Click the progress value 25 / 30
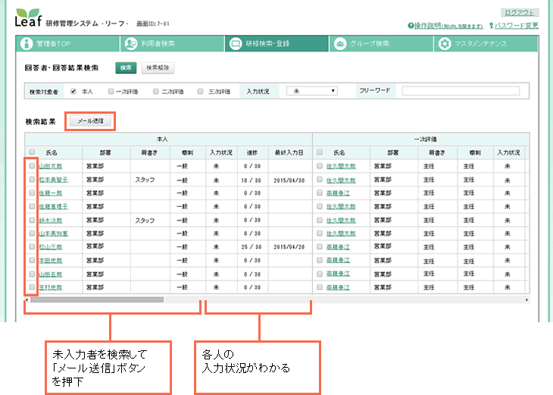Viewport: 553px width, 395px height. pos(252,247)
